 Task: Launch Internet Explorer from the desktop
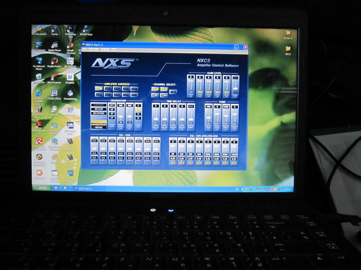[39, 96]
